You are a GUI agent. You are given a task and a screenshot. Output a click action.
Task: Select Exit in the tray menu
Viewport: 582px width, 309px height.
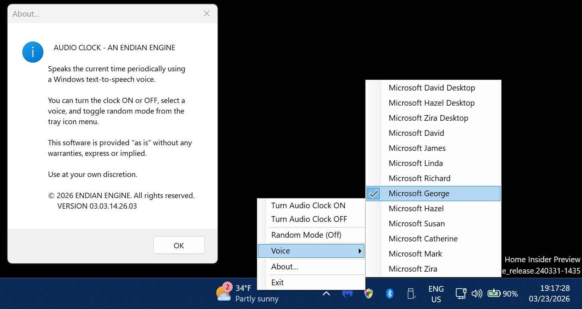point(278,283)
